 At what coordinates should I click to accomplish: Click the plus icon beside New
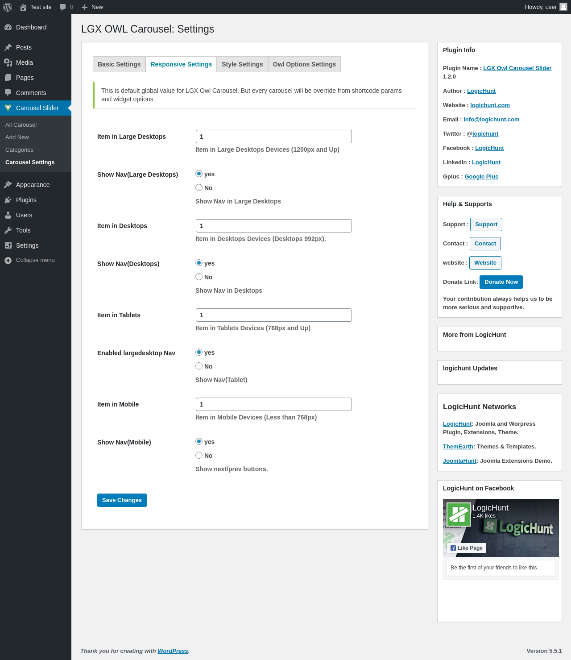[84, 7]
